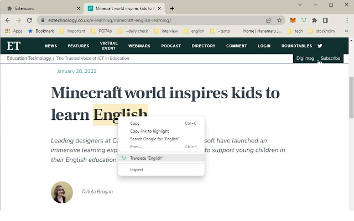
Task: Open the DIRECTORY nav link
Action: [x=204, y=46]
